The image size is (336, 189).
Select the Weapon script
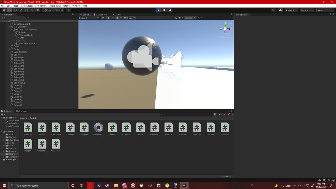pyautogui.click(x=28, y=145)
